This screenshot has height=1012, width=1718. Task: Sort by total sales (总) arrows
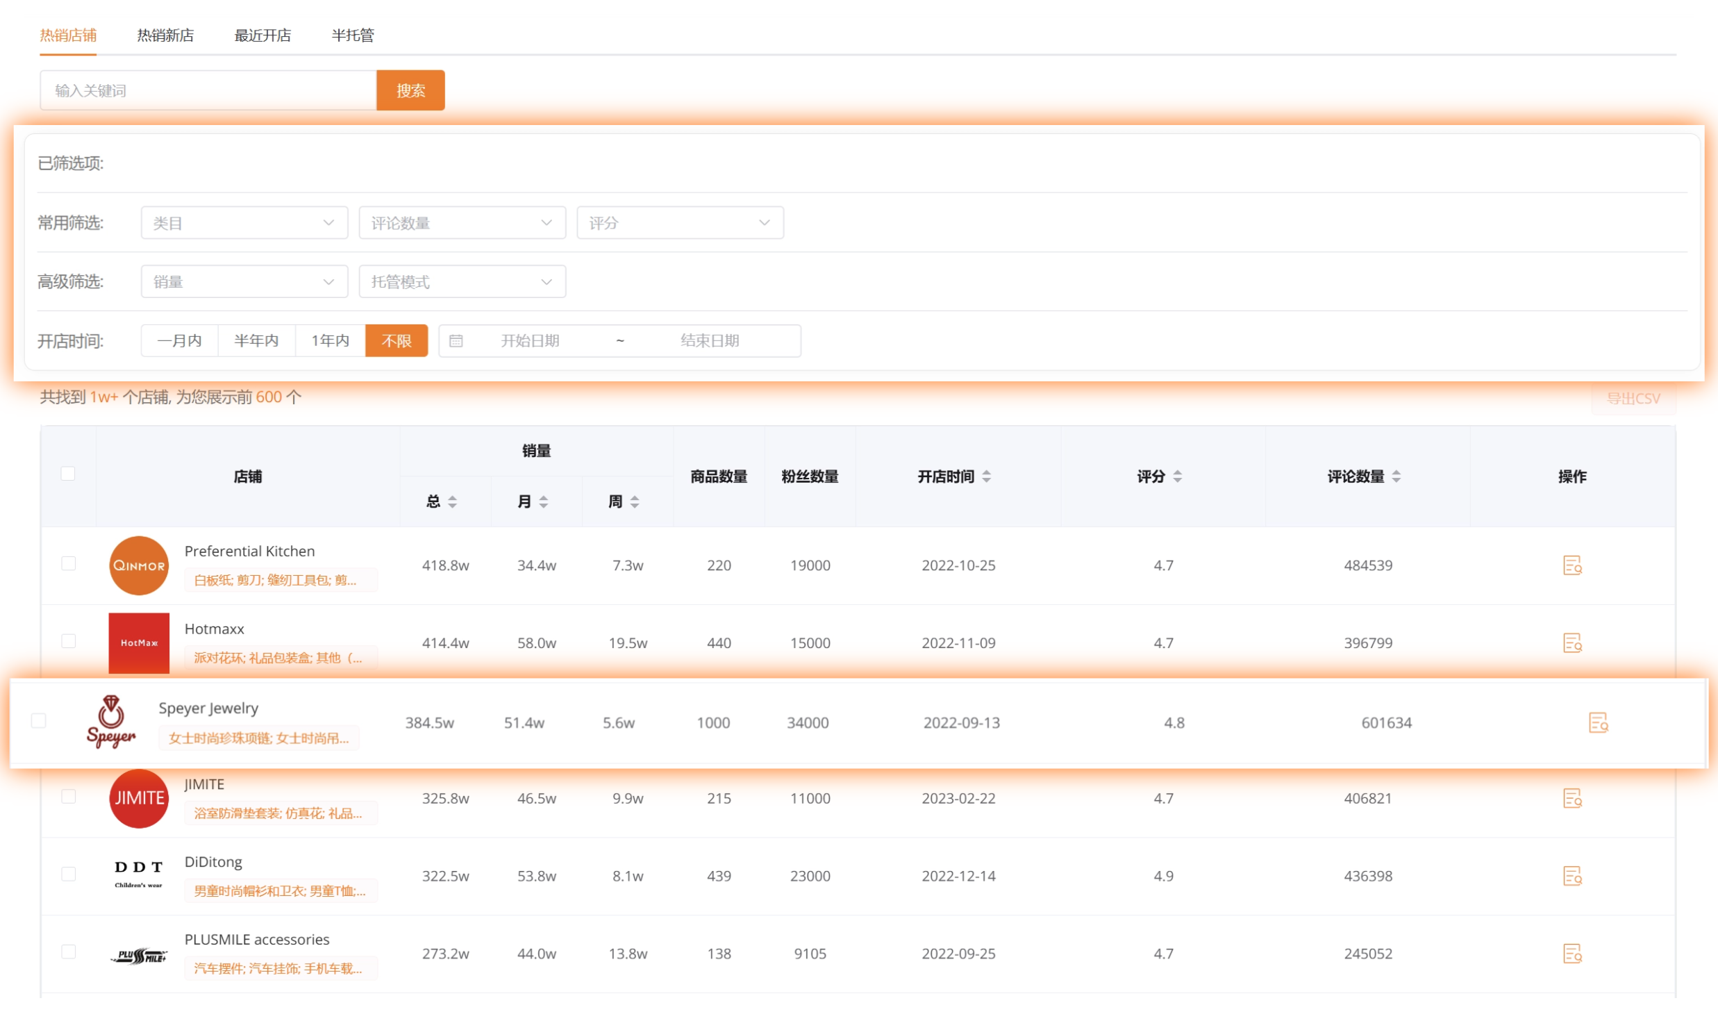point(452,502)
